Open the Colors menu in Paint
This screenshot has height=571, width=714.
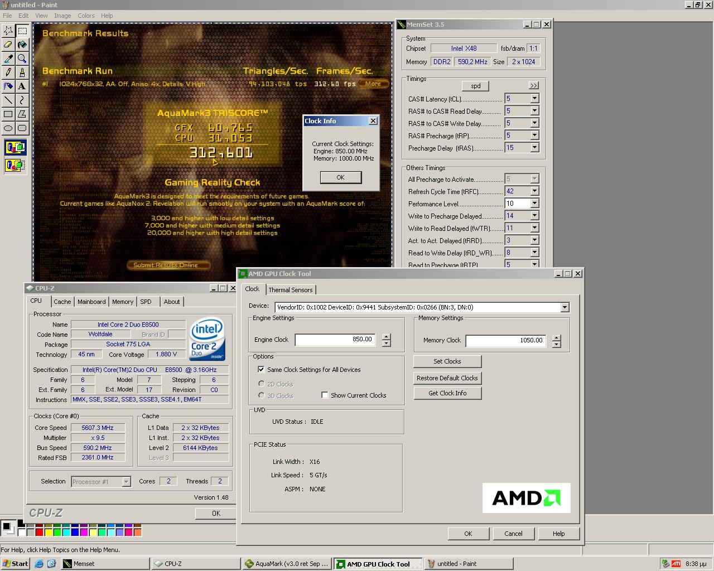click(86, 16)
